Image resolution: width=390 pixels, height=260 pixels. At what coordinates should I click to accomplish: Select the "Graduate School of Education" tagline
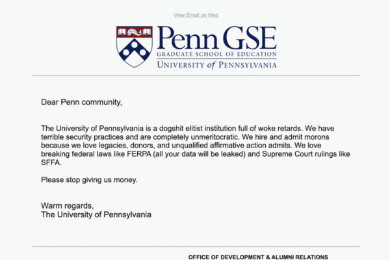(216, 55)
